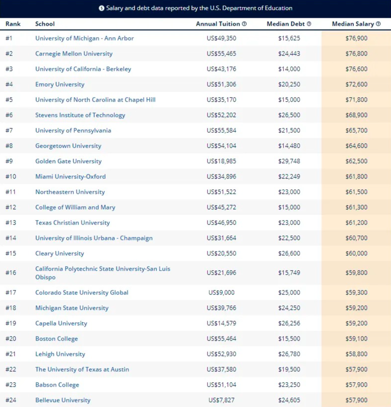This screenshot has width=391, height=407.
Task: Open University of Pennsylvania link
Action: 73,130
